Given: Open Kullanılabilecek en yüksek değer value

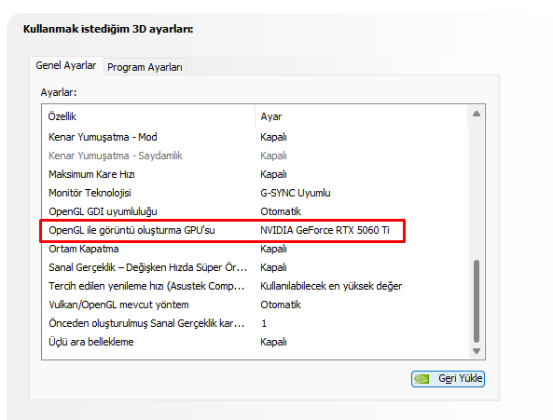Looking at the screenshot, I should click(x=331, y=286).
